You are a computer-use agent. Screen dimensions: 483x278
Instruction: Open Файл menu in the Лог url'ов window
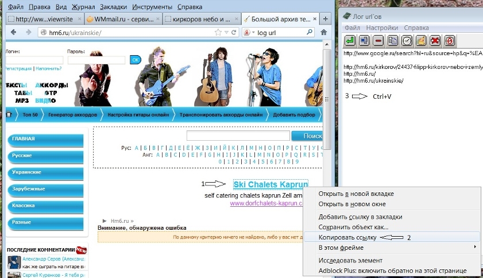(x=352, y=28)
